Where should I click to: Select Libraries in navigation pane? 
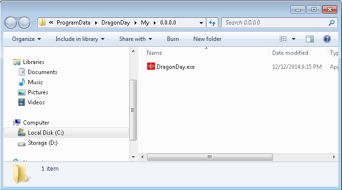pos(34,62)
